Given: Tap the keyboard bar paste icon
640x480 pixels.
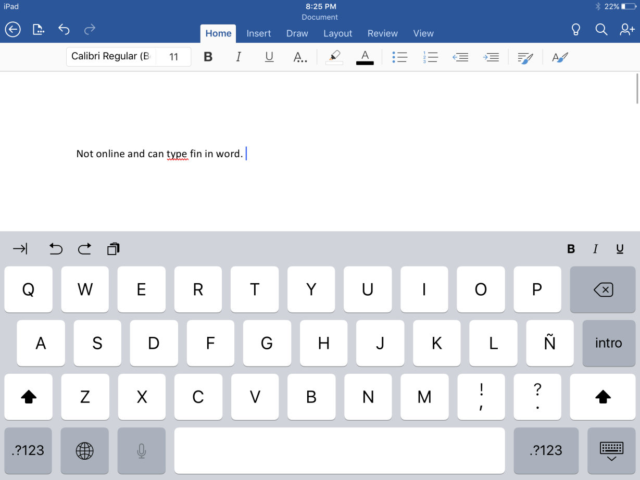Looking at the screenshot, I should click(113, 249).
